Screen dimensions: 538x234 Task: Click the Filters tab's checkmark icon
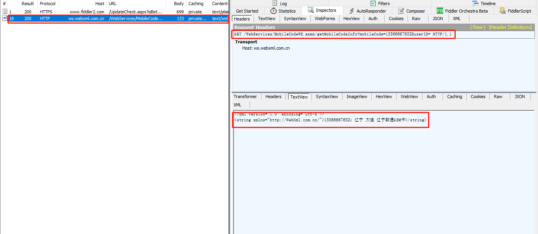pos(373,4)
